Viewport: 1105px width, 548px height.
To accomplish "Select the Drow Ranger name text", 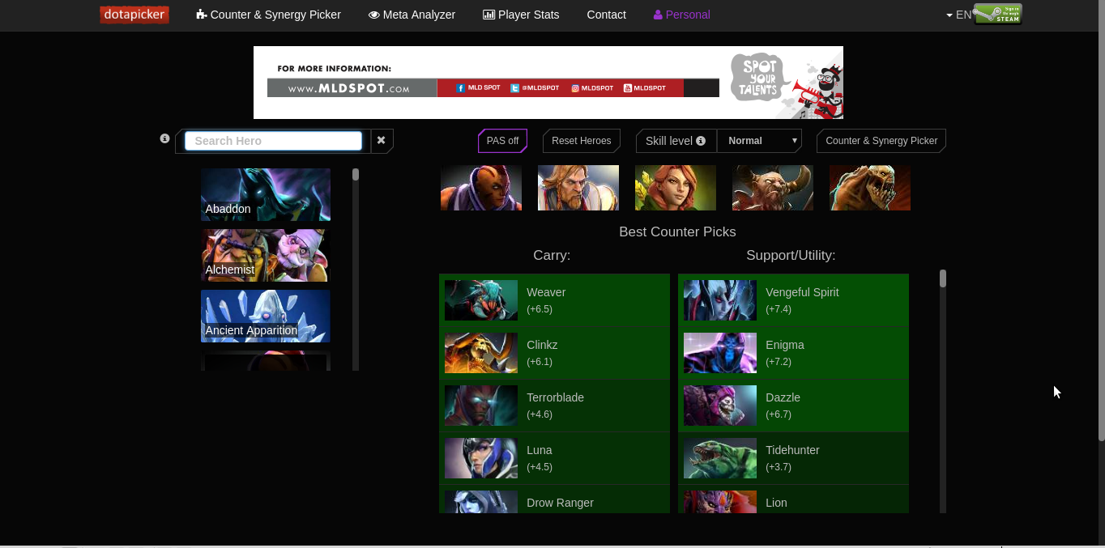I will point(560,503).
